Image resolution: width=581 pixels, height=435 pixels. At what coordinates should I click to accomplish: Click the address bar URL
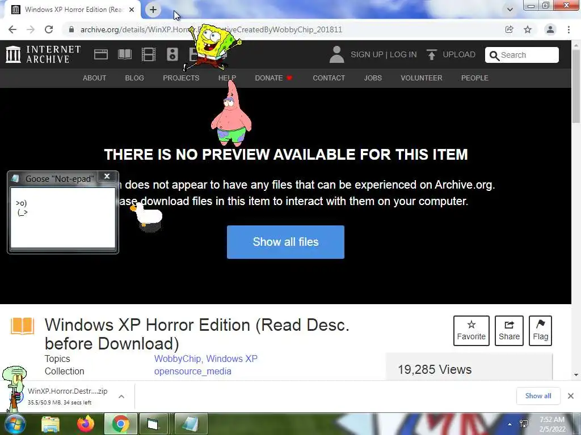211,29
